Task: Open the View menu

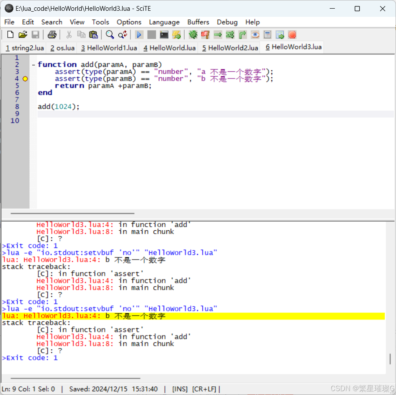Action: [x=77, y=22]
